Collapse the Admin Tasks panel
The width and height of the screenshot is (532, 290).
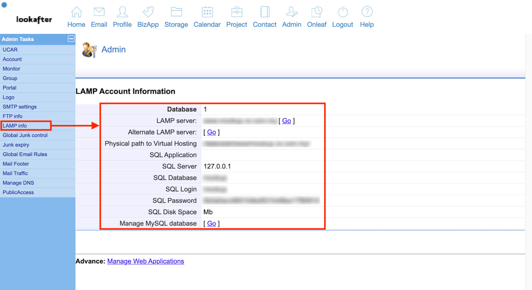(x=71, y=39)
